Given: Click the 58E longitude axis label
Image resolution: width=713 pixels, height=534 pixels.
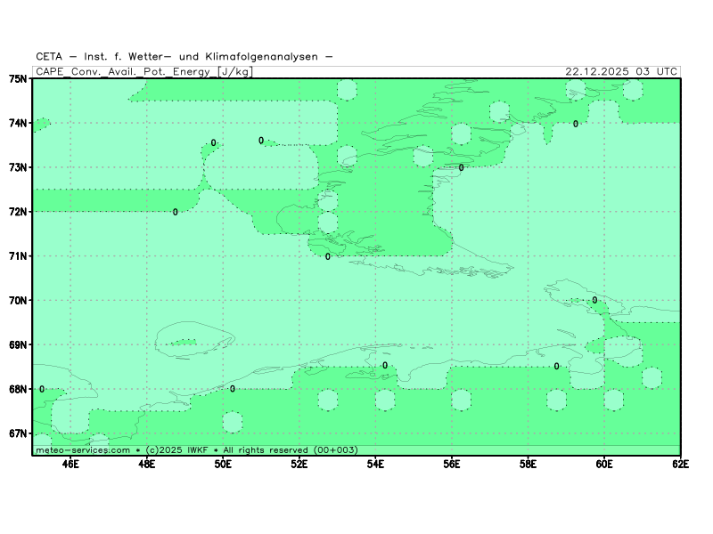Looking at the screenshot, I should (x=529, y=464).
